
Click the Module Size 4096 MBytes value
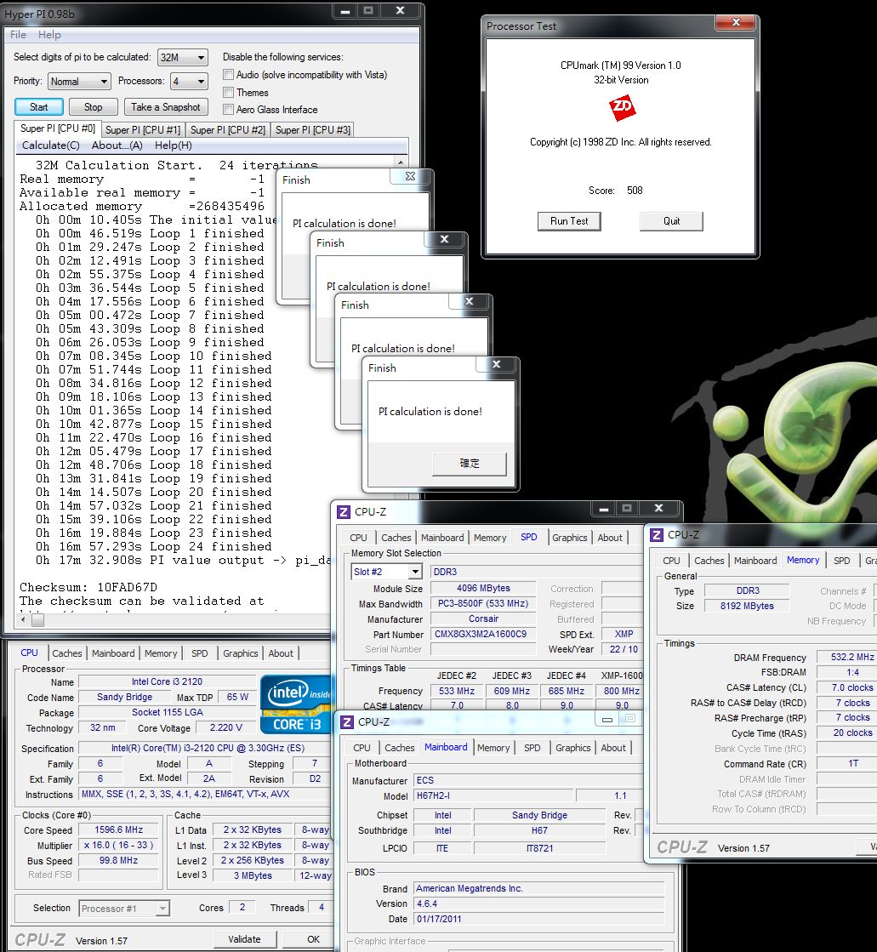pyautogui.click(x=484, y=589)
